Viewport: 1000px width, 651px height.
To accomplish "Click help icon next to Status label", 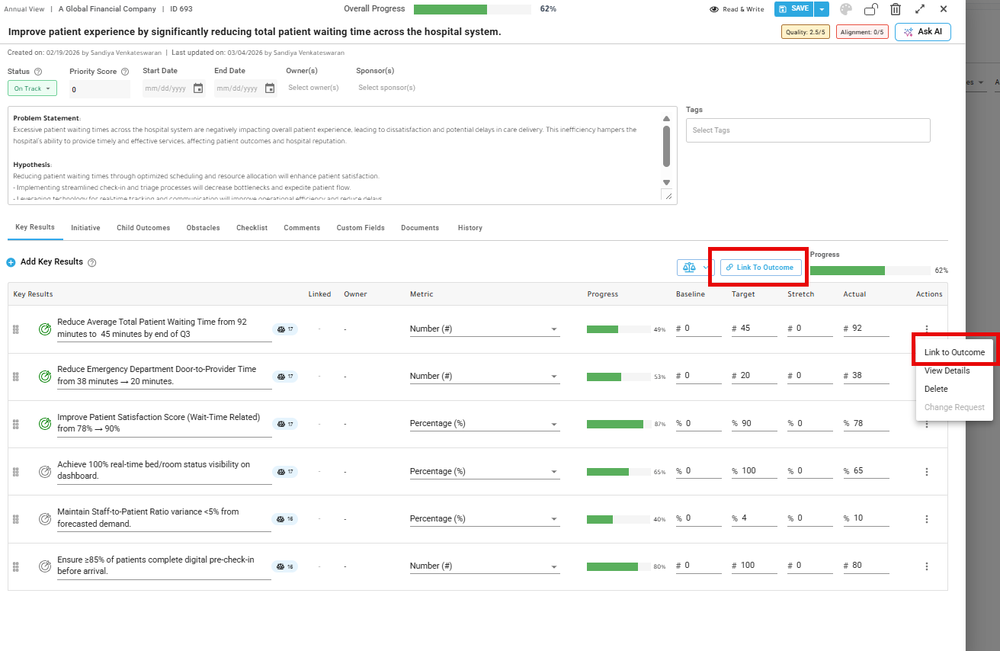I will point(38,72).
